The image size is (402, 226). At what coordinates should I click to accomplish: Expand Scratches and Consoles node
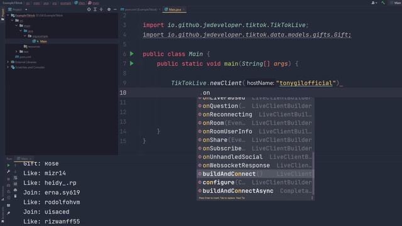8,67
